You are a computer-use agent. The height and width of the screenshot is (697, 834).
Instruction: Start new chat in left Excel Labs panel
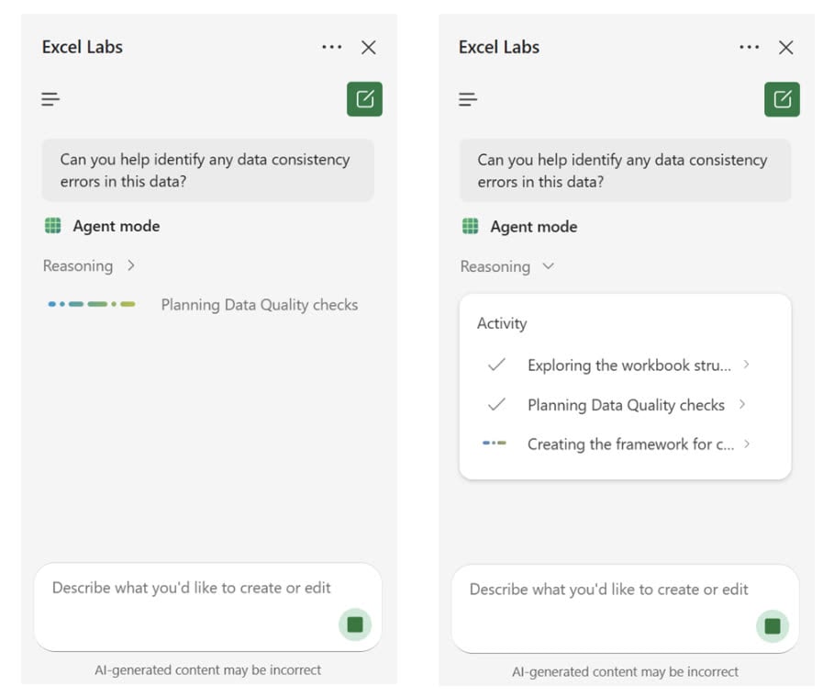point(365,99)
